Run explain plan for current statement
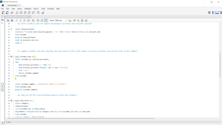Image resolution: width=222 pixels, height=125 pixels. [24, 20]
